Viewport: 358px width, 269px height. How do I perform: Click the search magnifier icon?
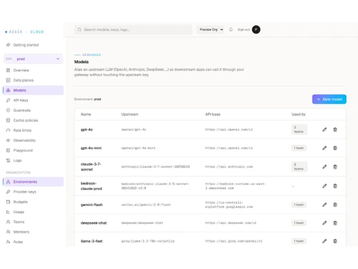pos(79,29)
